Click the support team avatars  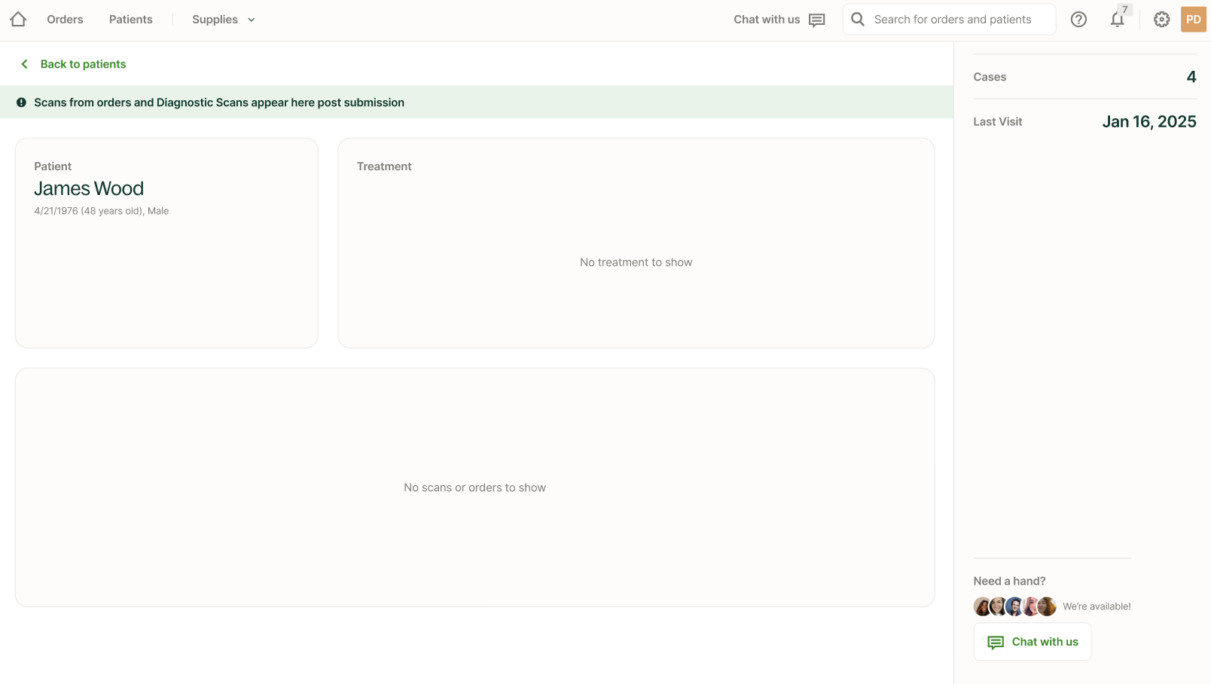1014,606
